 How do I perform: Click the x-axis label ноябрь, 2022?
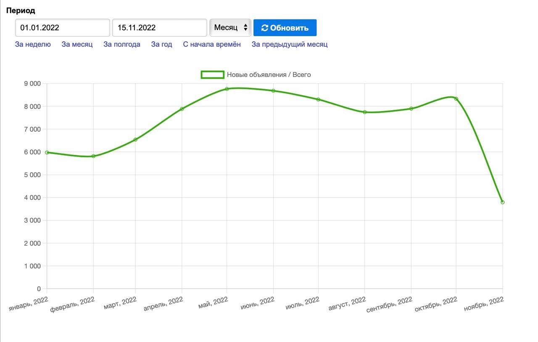coord(483,304)
